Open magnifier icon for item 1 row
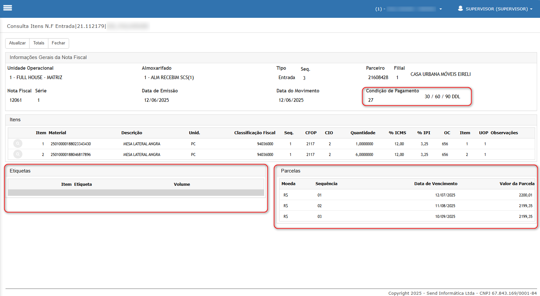 [18, 143]
